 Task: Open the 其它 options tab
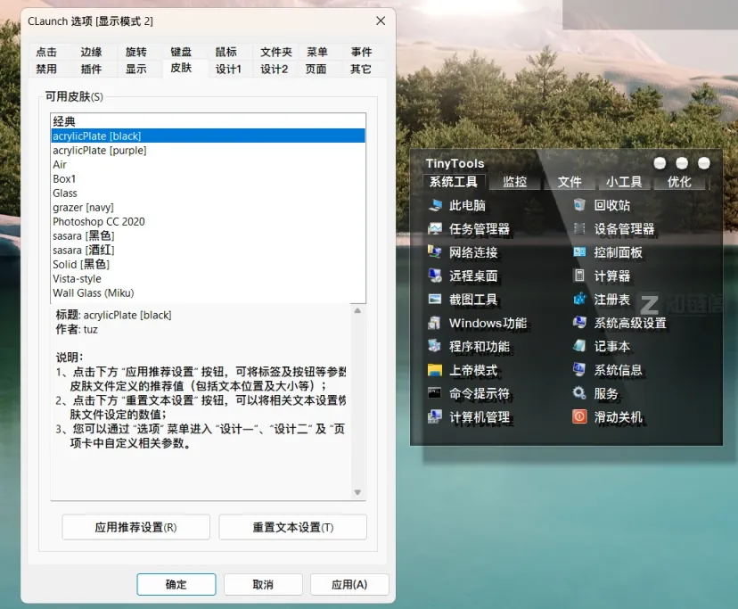[x=360, y=69]
